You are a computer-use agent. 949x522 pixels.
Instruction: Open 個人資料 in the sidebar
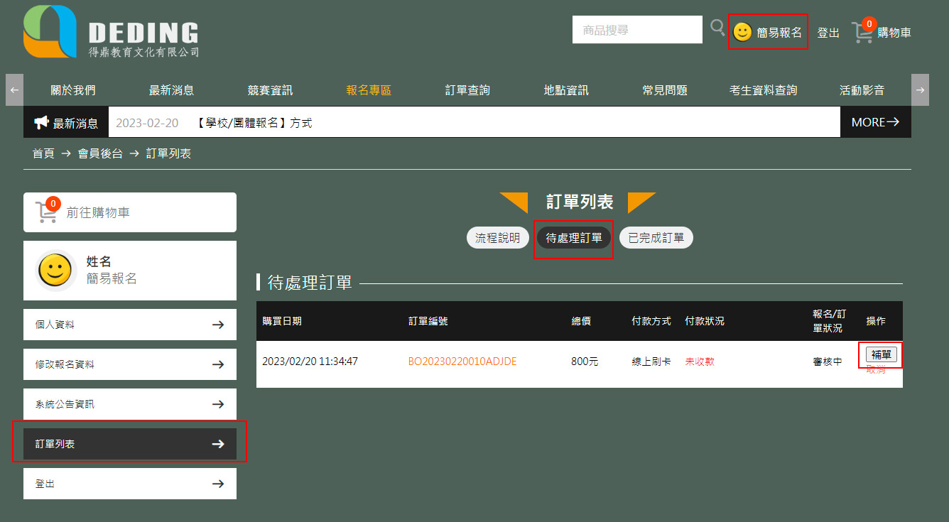coord(130,325)
